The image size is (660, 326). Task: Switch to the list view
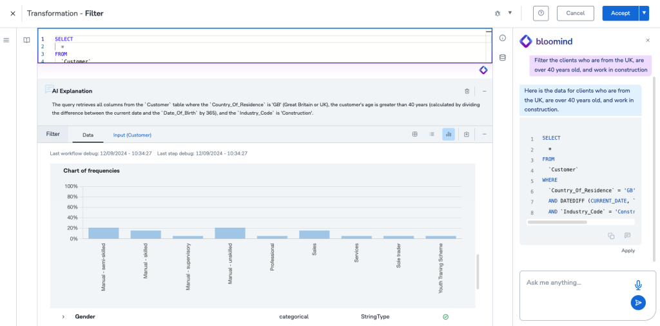pyautogui.click(x=431, y=134)
